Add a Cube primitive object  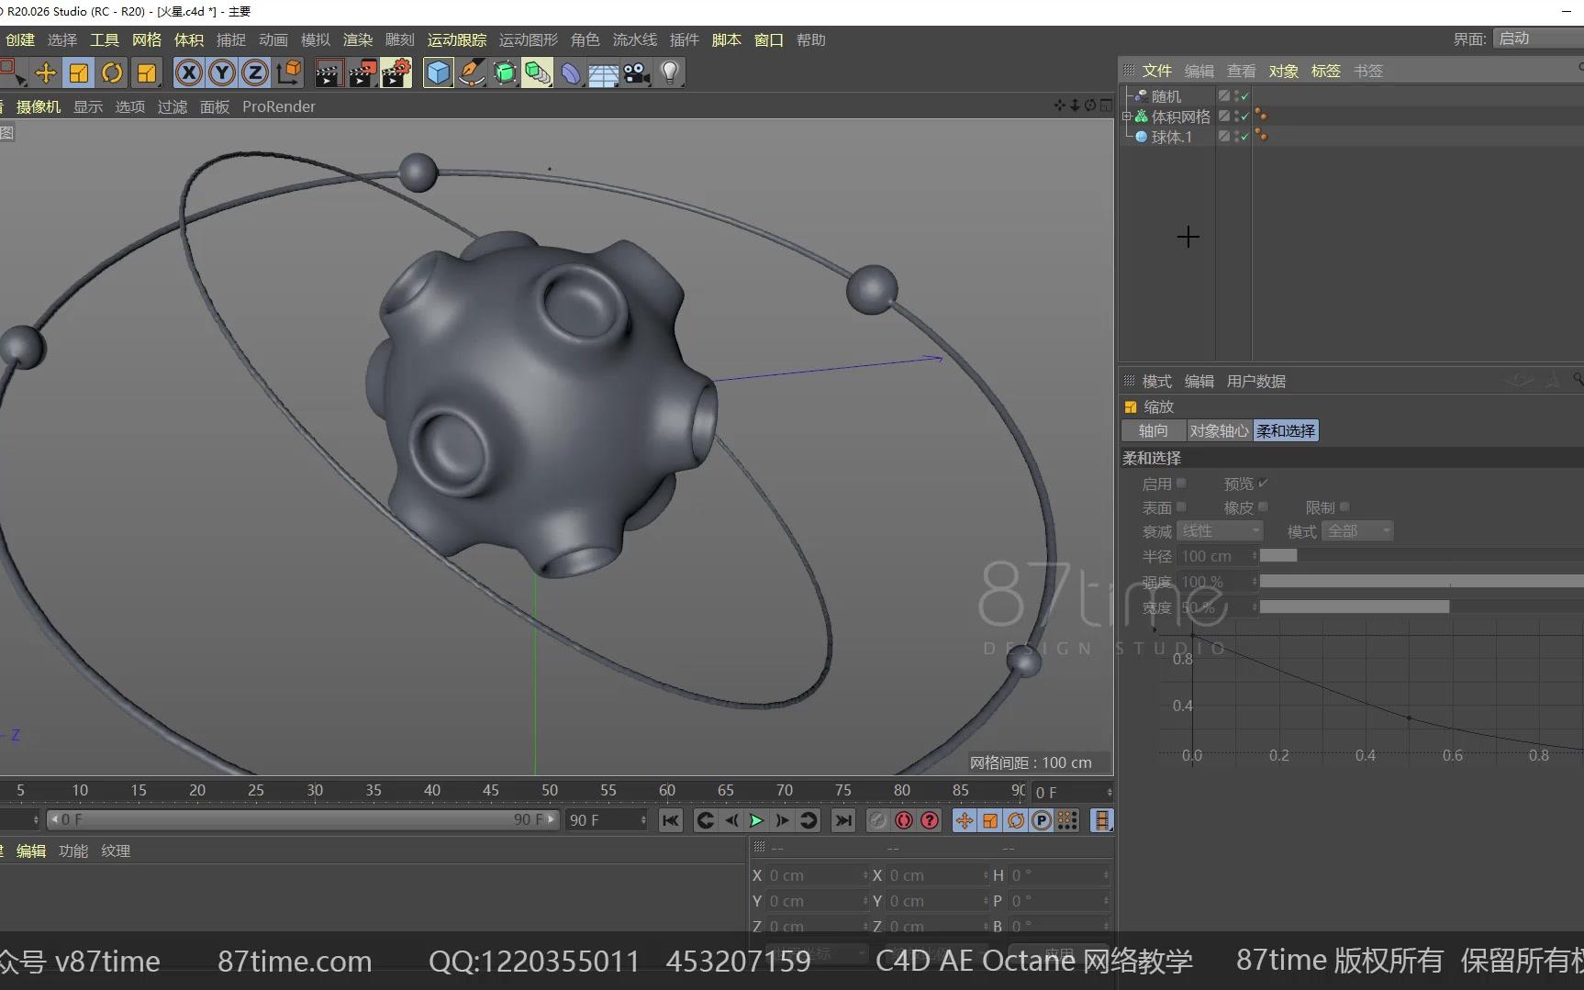438,72
